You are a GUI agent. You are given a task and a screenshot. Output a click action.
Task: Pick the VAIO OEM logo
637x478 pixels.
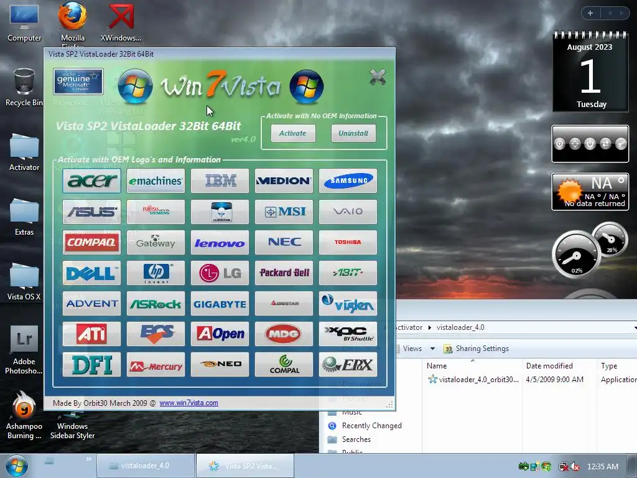click(348, 212)
